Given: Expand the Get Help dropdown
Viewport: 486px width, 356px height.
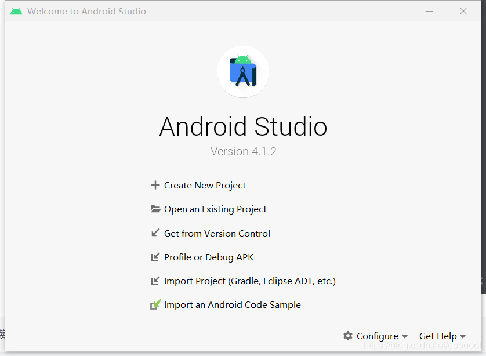Looking at the screenshot, I should [x=443, y=336].
